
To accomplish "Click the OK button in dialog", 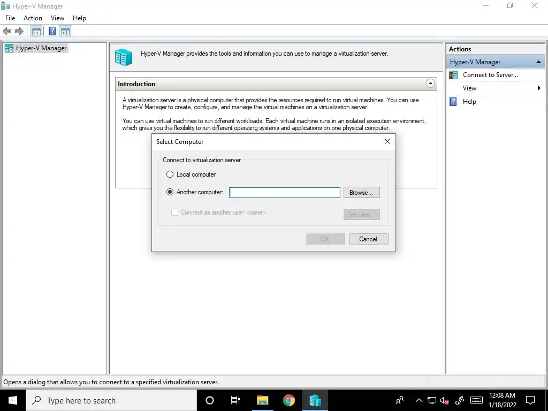I will pyautogui.click(x=325, y=239).
